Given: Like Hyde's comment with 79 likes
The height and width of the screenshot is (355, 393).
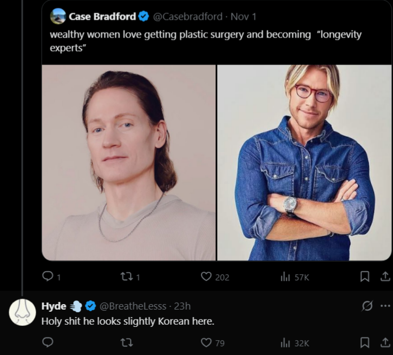Looking at the screenshot, I should pos(206,343).
